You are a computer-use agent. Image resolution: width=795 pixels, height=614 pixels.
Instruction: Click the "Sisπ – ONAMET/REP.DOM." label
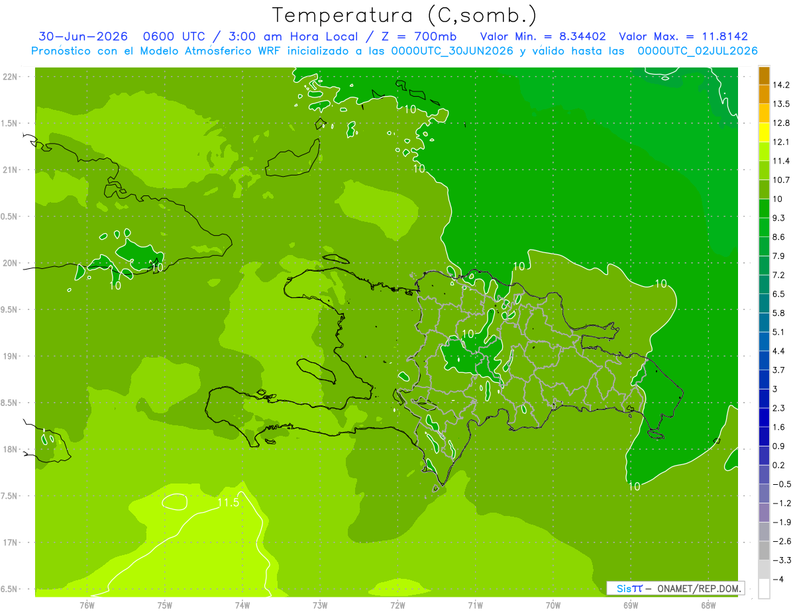point(676,588)
